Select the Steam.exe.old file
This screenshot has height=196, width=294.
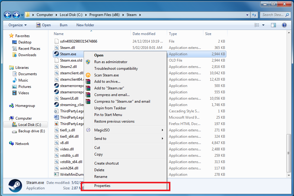71,60
